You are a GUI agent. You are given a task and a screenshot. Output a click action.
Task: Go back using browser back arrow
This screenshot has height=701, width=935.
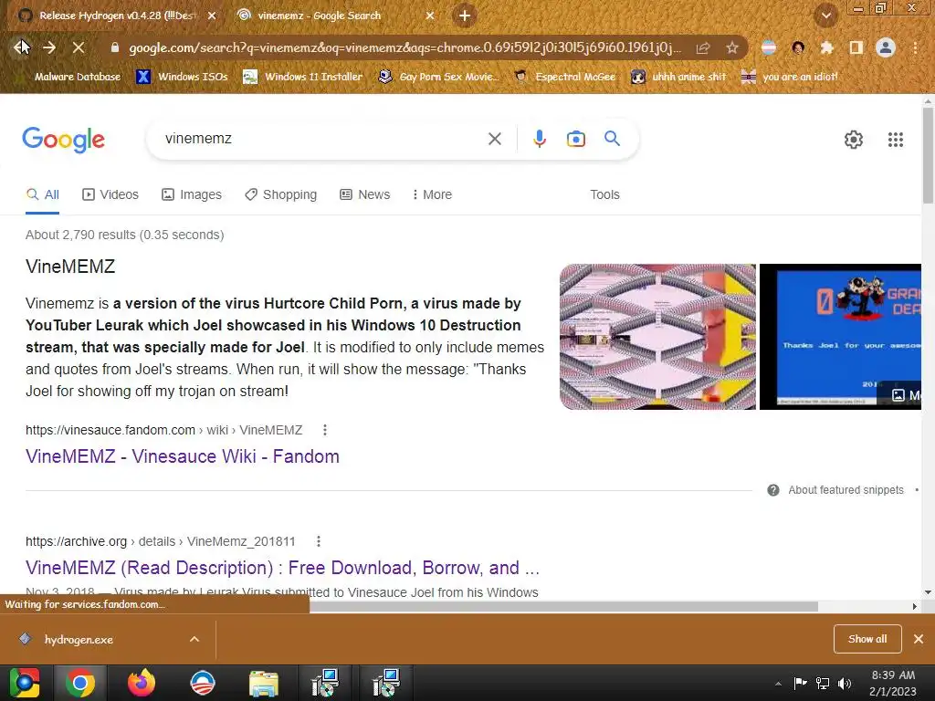point(21,47)
